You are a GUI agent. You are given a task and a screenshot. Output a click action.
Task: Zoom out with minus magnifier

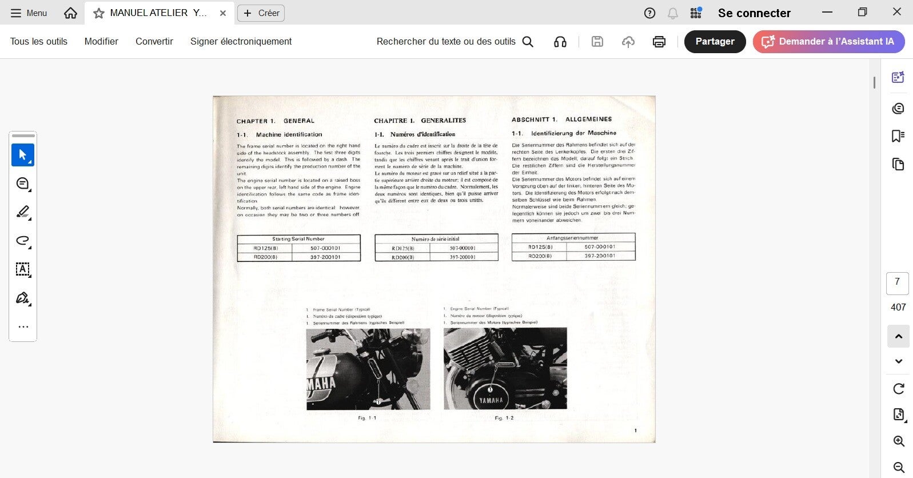click(898, 467)
